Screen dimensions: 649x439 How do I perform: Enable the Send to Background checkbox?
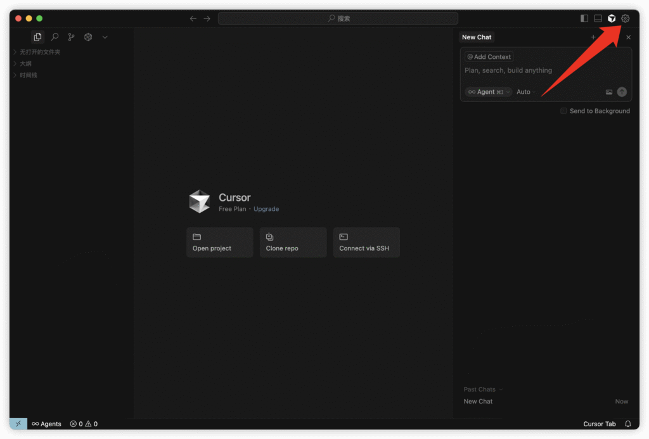tap(563, 111)
